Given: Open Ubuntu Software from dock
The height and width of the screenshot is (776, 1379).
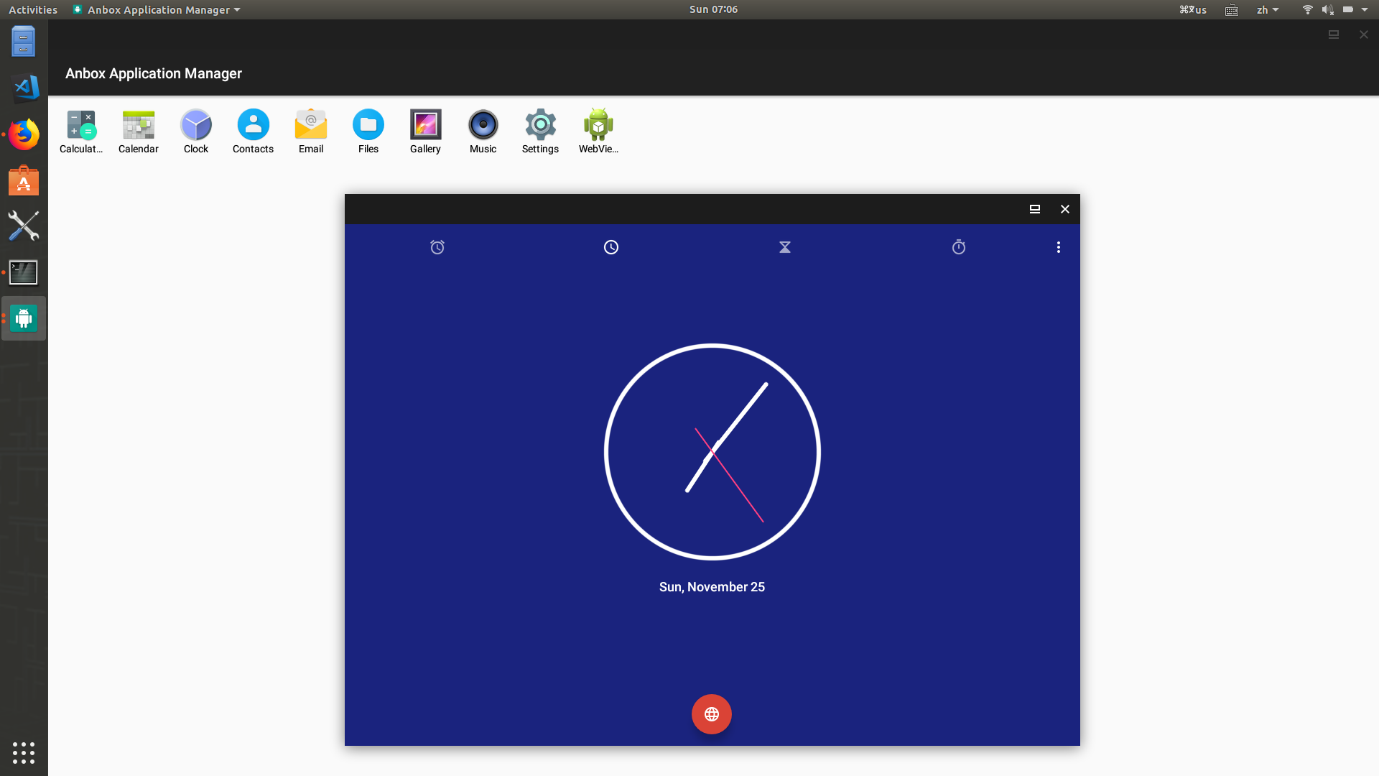Looking at the screenshot, I should (x=24, y=180).
